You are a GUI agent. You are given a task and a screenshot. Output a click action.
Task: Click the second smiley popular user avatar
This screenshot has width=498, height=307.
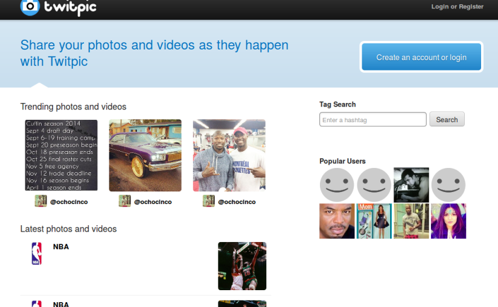(x=374, y=185)
